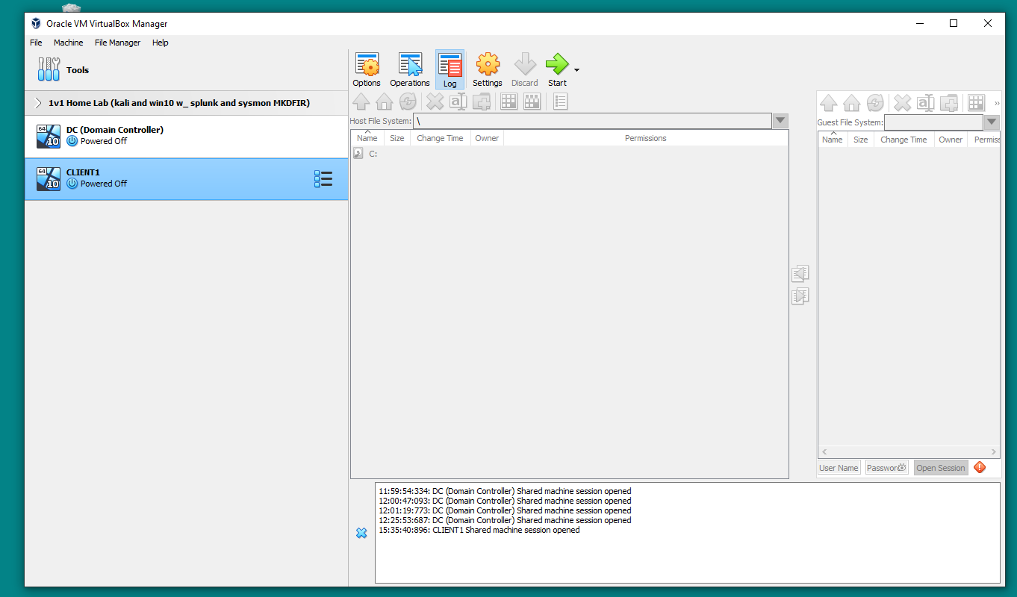This screenshot has width=1017, height=597.
Task: Refresh the host file listing
Action: click(x=408, y=101)
